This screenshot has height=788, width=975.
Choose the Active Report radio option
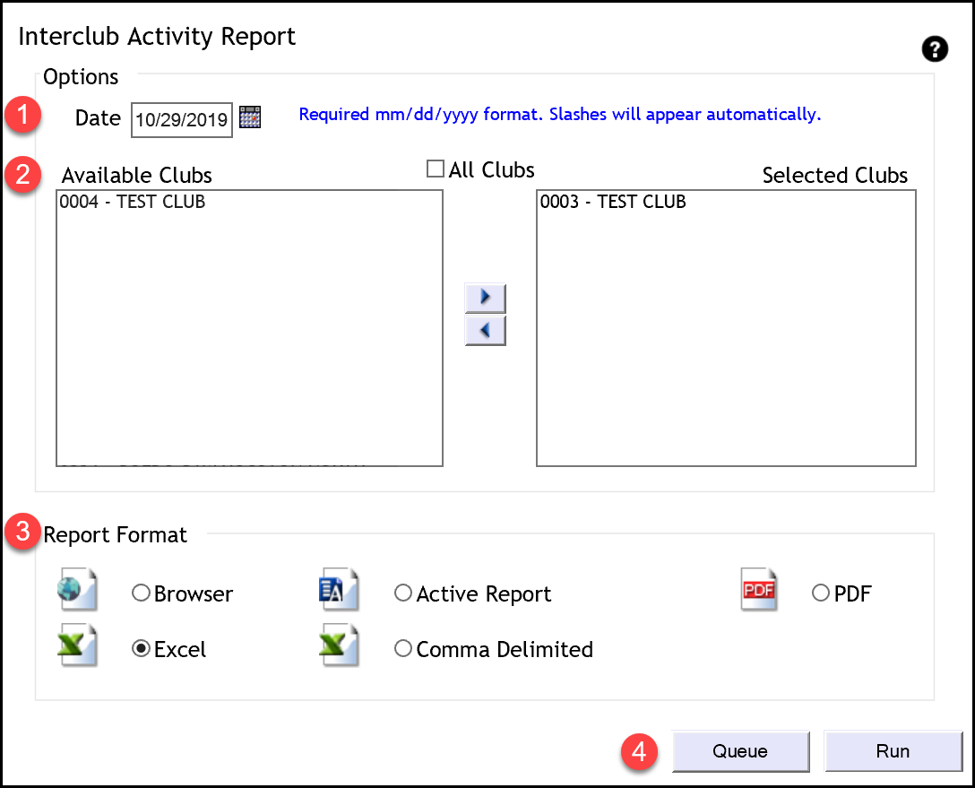403,593
